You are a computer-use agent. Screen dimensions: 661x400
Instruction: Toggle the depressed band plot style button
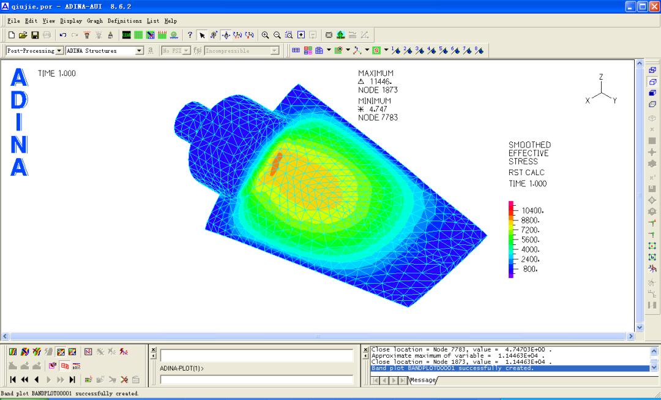click(61, 352)
